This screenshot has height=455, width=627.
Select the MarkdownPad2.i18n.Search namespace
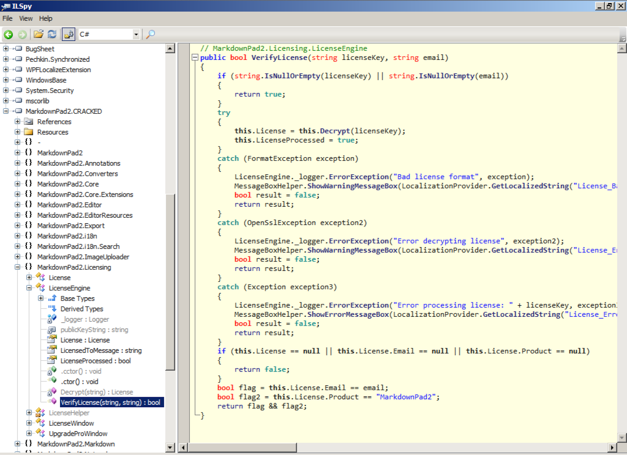(78, 246)
